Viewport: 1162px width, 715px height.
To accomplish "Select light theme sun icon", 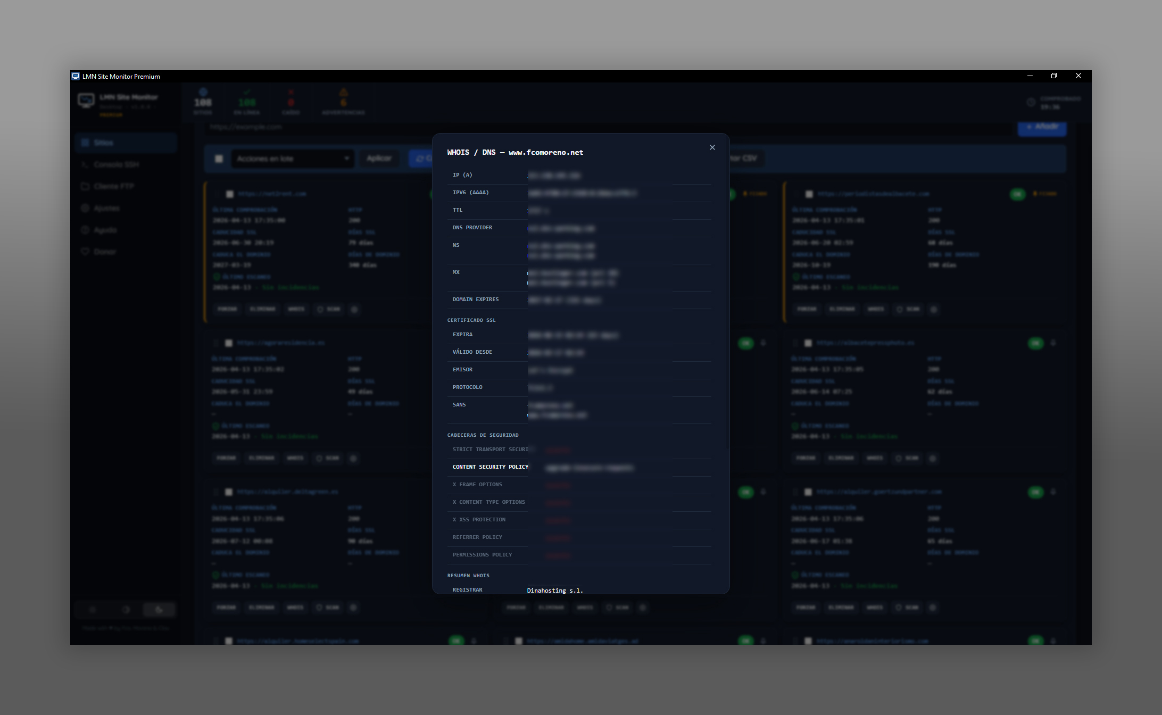I will pyautogui.click(x=93, y=610).
